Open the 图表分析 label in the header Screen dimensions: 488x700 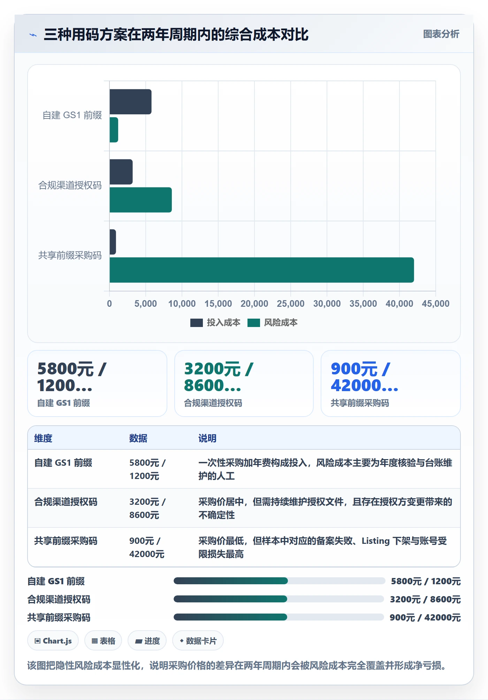(x=441, y=34)
